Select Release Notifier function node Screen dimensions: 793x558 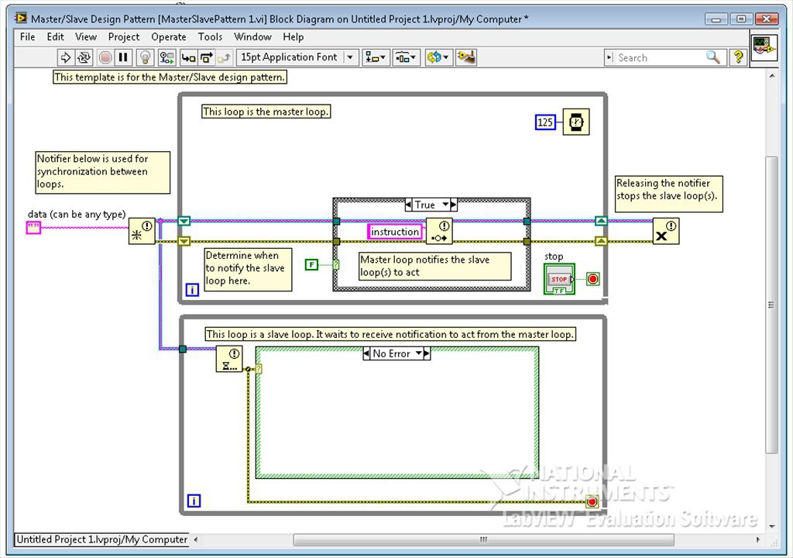[x=665, y=231]
